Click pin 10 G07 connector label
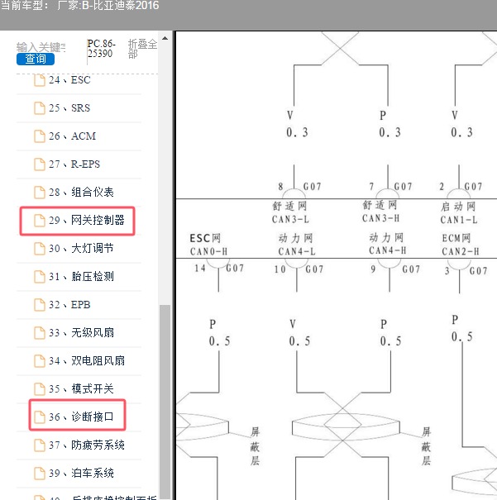 pyautogui.click(x=299, y=269)
